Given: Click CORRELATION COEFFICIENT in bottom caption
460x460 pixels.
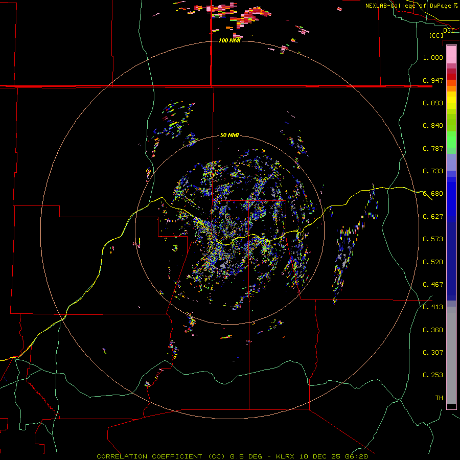Looking at the screenshot, I should coord(149,456).
